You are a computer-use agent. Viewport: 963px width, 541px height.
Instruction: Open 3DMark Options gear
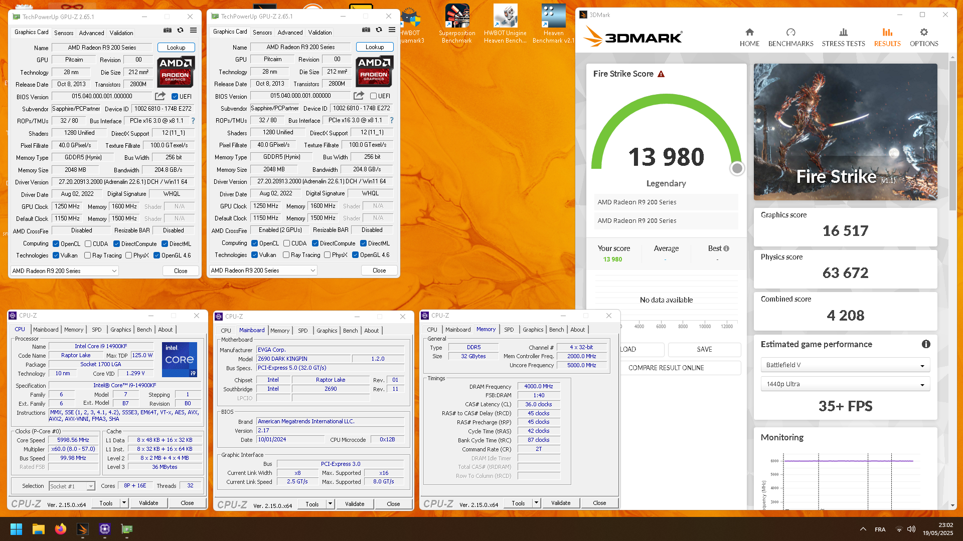point(924,38)
